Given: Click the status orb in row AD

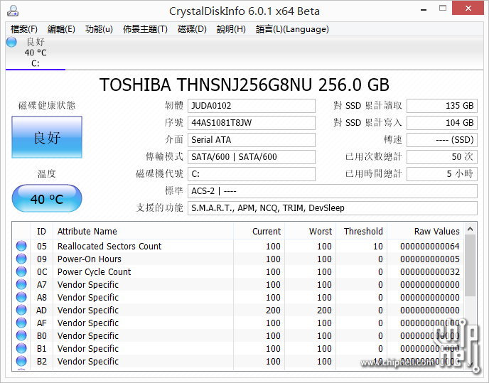Looking at the screenshot, I should [x=21, y=310].
